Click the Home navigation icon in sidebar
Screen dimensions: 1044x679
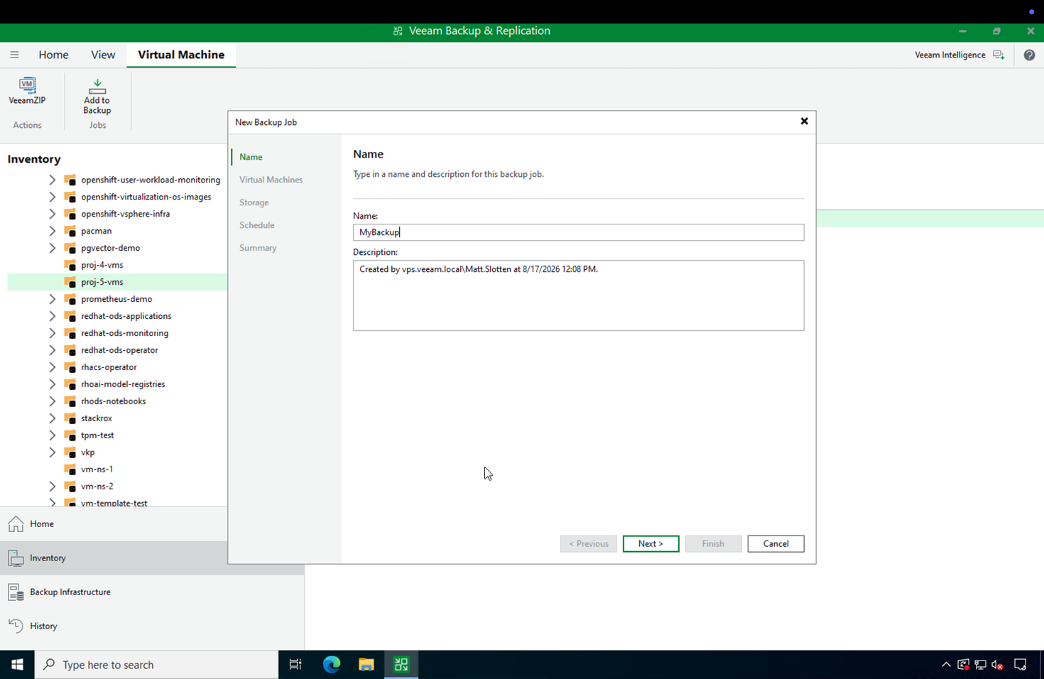[x=16, y=524]
